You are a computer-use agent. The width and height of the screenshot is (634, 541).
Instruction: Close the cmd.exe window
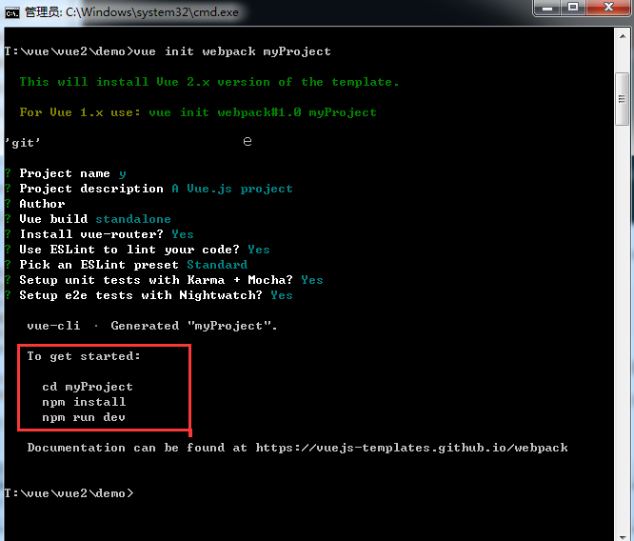coord(608,8)
